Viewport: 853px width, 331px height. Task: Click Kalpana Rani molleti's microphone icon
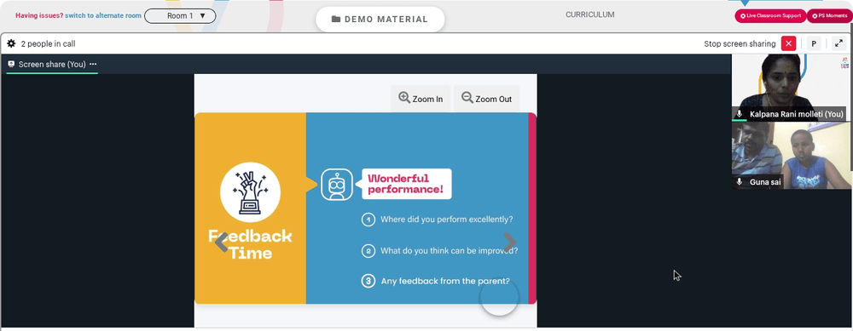tap(739, 114)
